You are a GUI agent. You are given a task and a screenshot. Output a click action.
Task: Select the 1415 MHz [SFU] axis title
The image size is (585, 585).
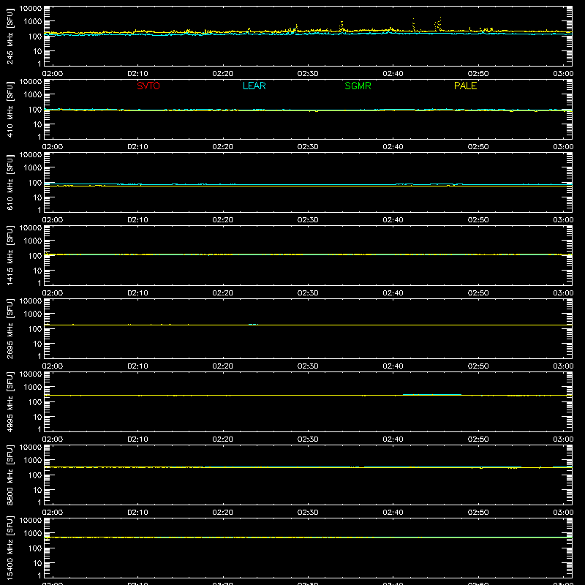coord(10,256)
